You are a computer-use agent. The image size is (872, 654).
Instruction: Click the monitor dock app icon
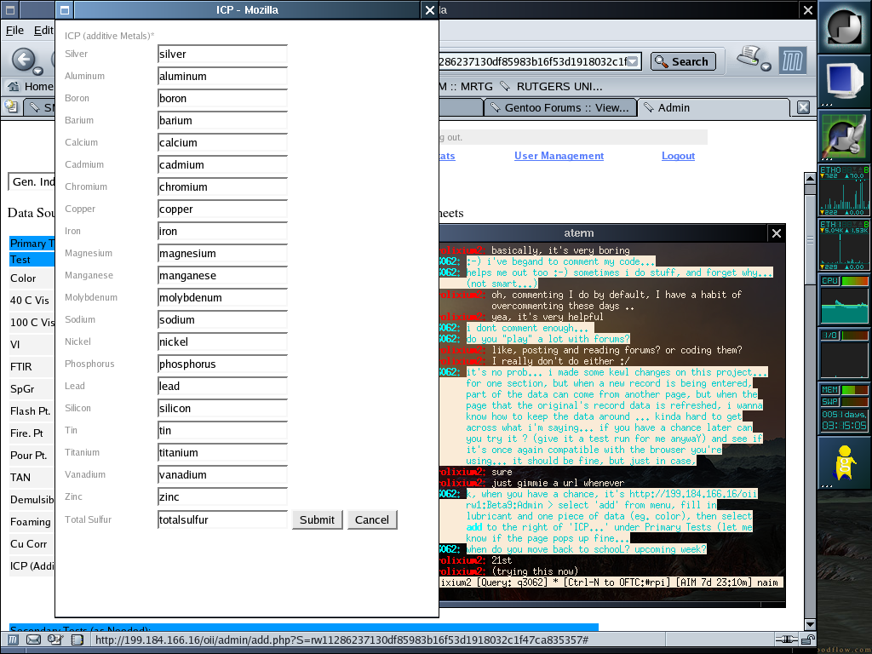pyautogui.click(x=843, y=81)
